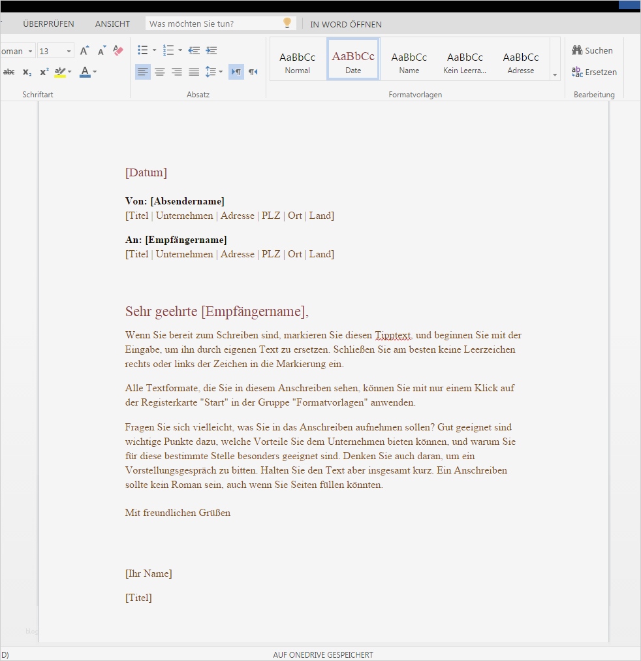641x661 pixels.
Task: Justify the paragraph text
Action: coord(194,72)
